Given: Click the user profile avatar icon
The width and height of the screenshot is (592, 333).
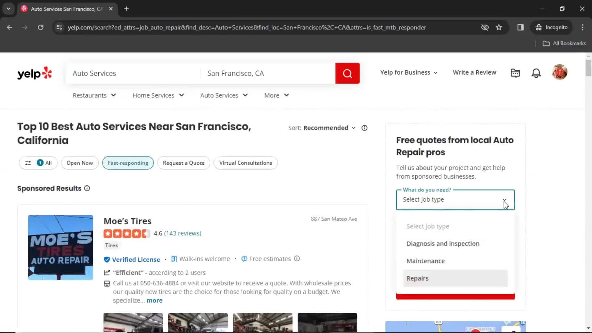Looking at the screenshot, I should coord(560,72).
